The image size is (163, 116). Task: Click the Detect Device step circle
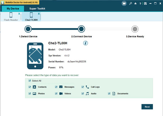pyautogui.click(x=28, y=29)
